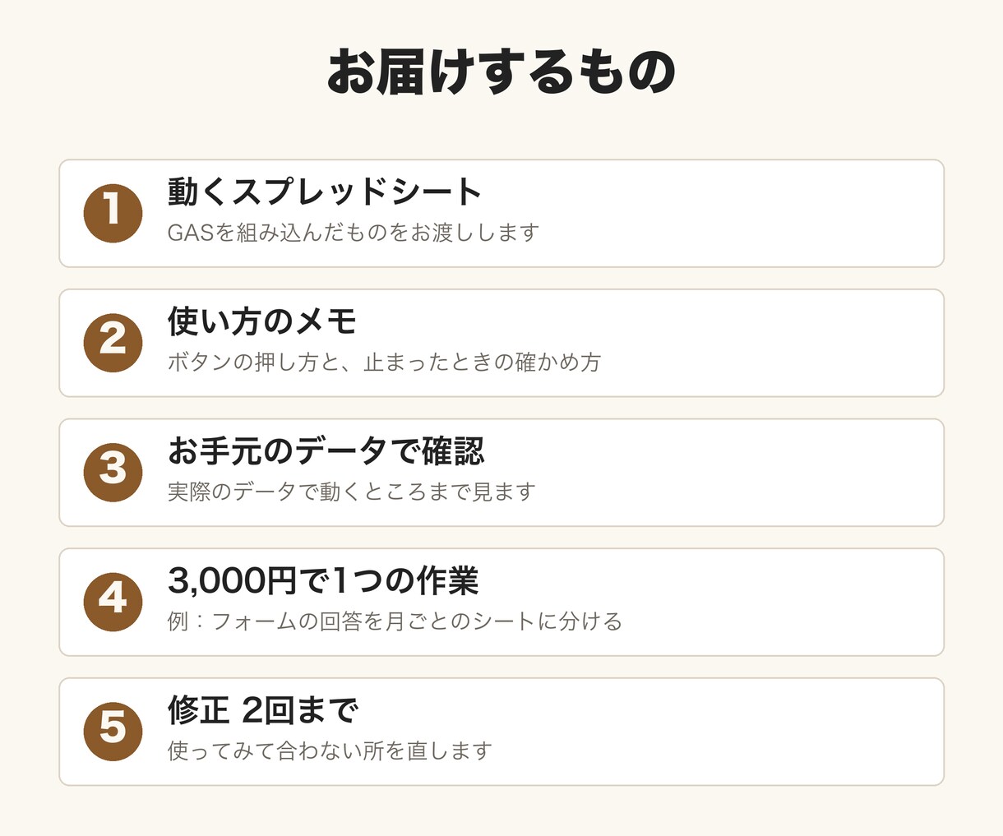Select the first card's empty right area
This screenshot has width=1003, height=836.
(x=740, y=214)
